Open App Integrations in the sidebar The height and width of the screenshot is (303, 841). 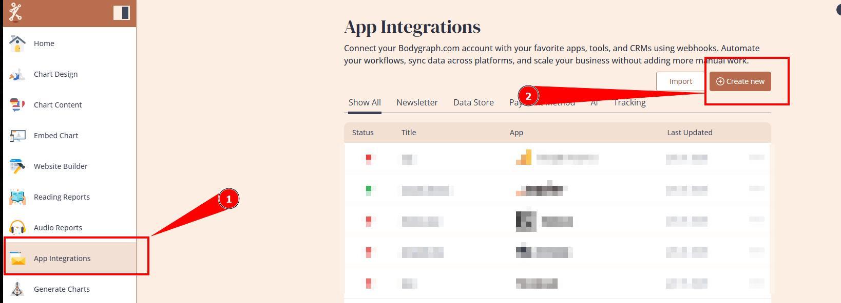tap(62, 258)
